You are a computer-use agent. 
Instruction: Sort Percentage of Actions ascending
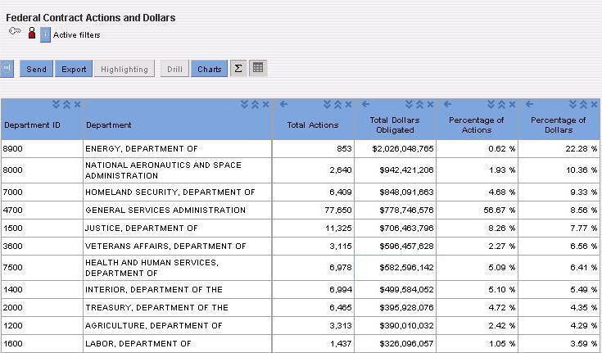click(x=501, y=104)
